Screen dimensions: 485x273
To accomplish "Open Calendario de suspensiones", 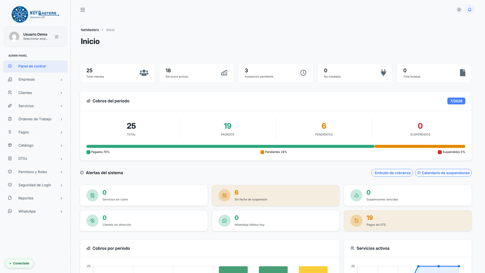I will 443,173.
